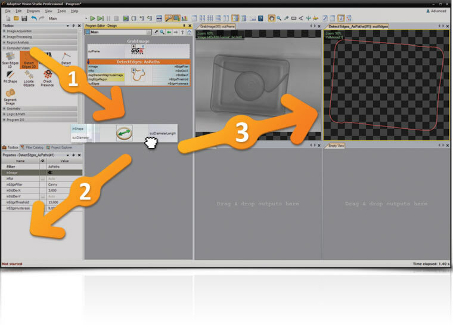The image size is (453, 327).
Task: Toggle the info 'i' preview option
Action: click(x=341, y=18)
